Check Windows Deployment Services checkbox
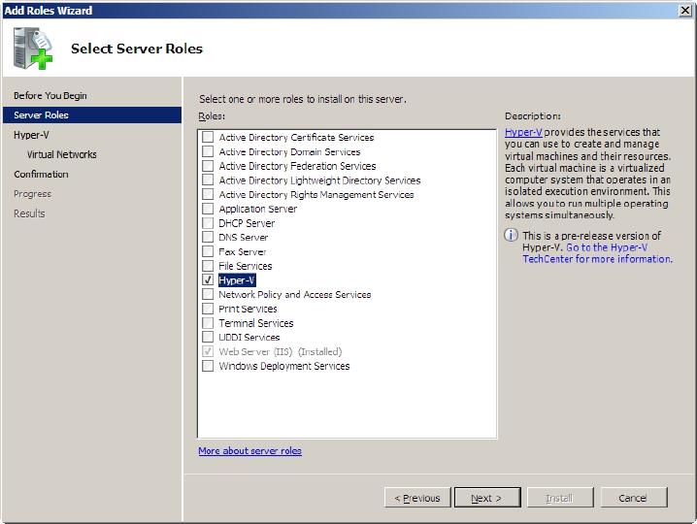Screen dimensions: 697x524 [208, 366]
